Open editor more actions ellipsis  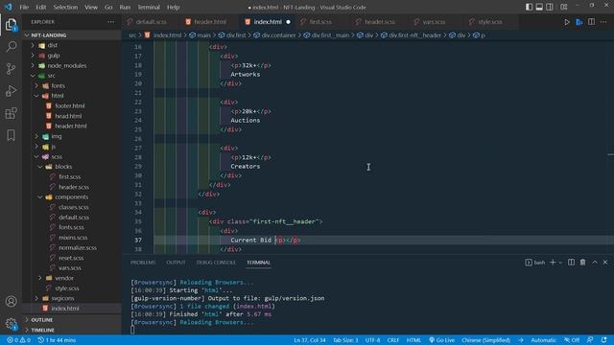pyautogui.click(x=603, y=22)
